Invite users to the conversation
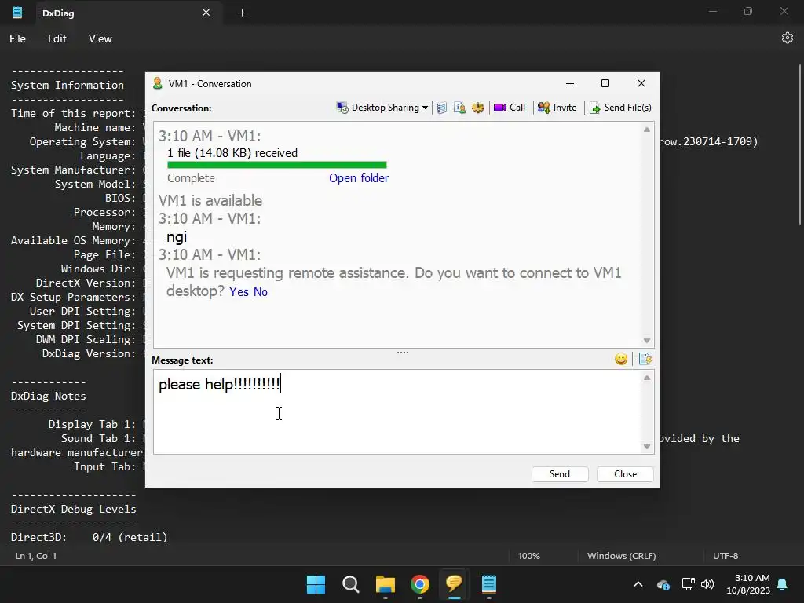Viewport: 804px width, 603px height. pyautogui.click(x=557, y=108)
